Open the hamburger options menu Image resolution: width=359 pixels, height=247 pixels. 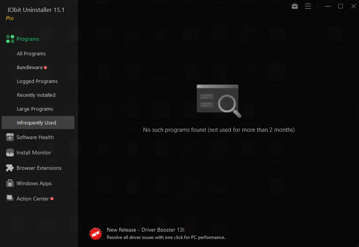click(x=308, y=6)
